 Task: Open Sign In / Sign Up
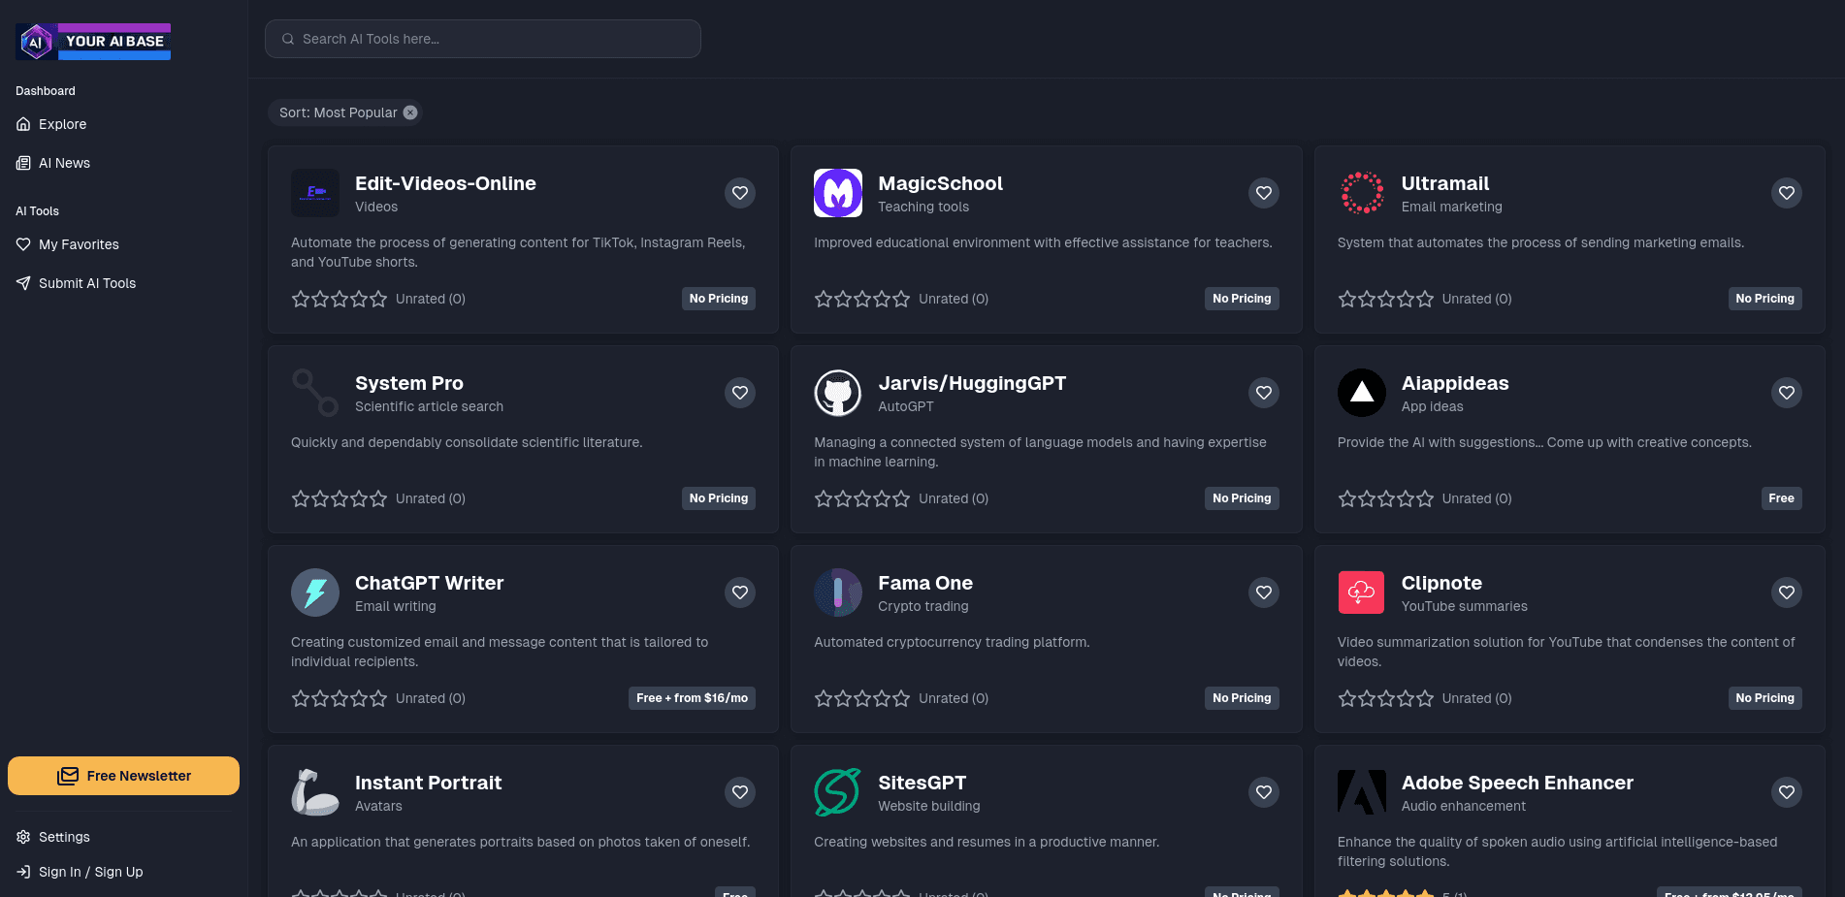pos(89,872)
